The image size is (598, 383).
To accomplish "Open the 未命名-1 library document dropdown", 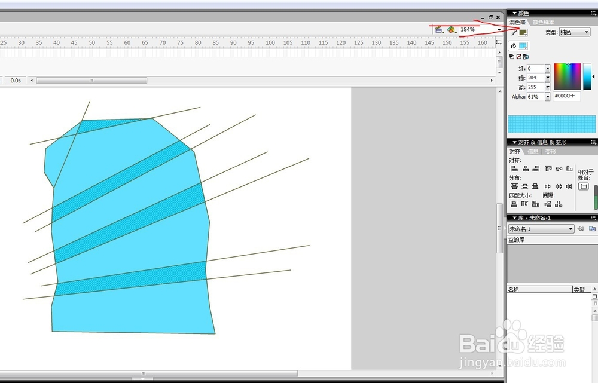I will pos(541,229).
